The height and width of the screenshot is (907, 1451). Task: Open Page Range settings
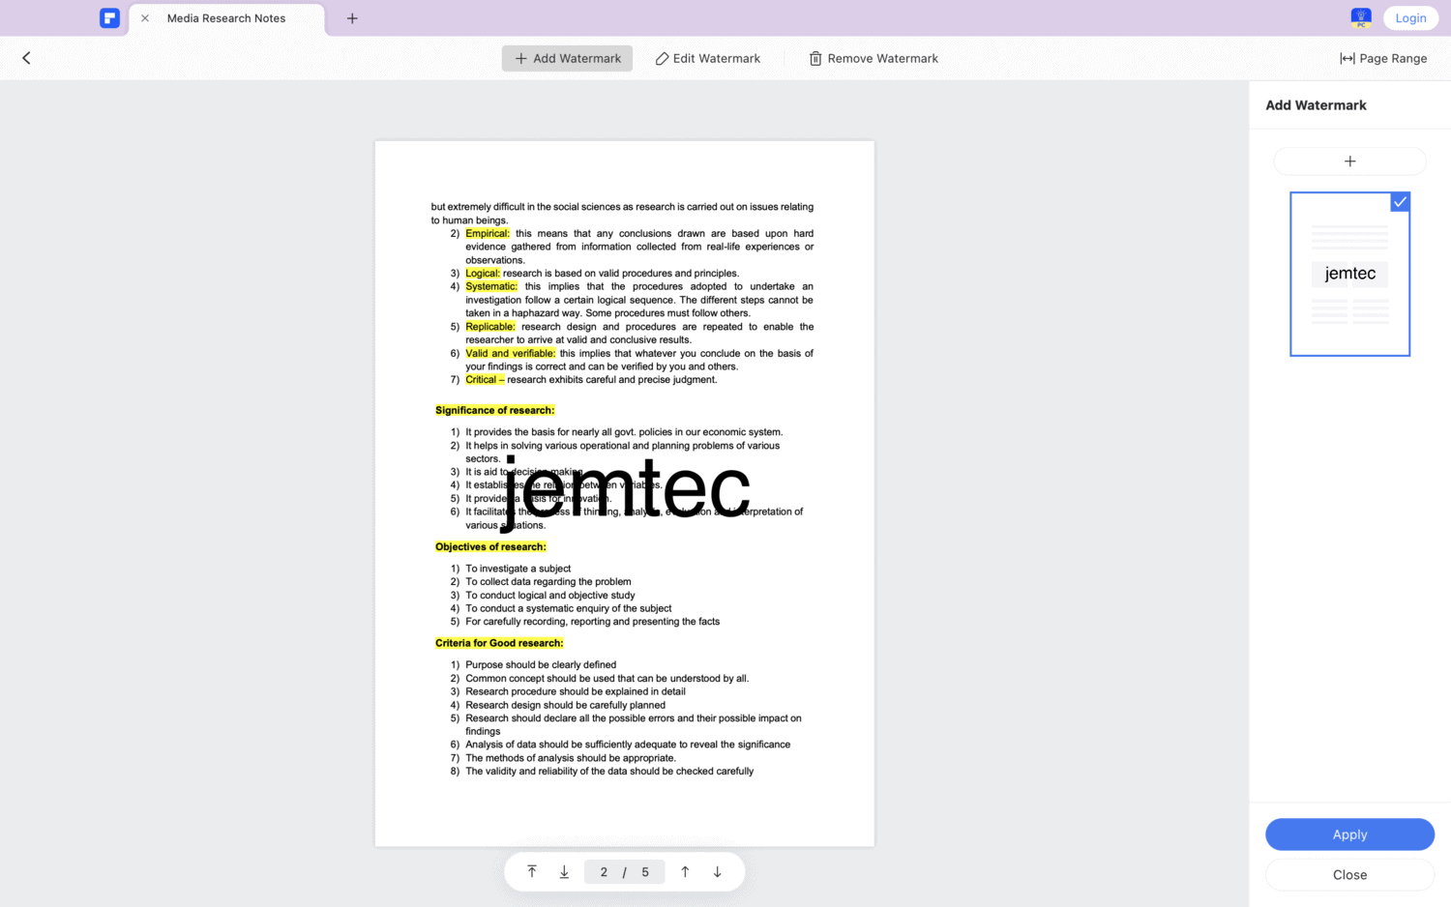click(x=1383, y=58)
